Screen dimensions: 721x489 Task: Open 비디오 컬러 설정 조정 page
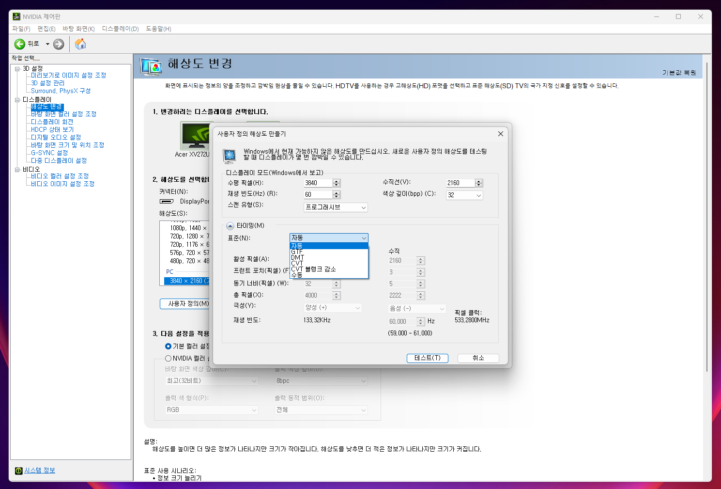pyautogui.click(x=60, y=176)
